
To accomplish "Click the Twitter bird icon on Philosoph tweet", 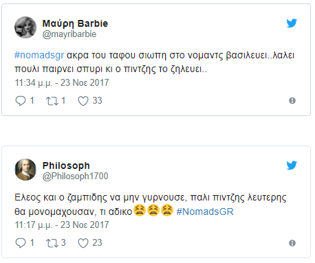I will (x=292, y=165).
